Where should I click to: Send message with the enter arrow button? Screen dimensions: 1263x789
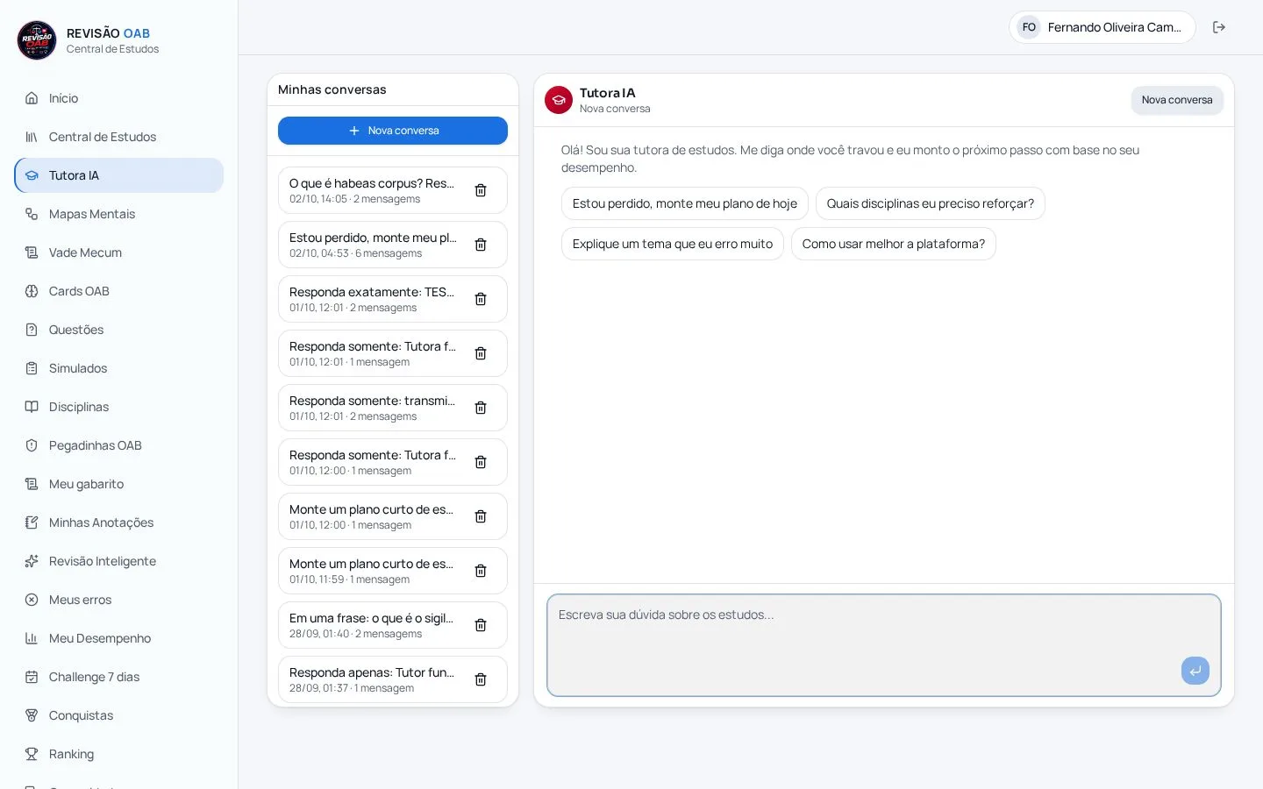coord(1195,671)
